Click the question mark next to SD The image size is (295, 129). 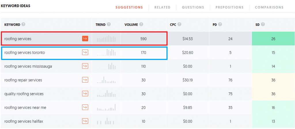(263, 25)
